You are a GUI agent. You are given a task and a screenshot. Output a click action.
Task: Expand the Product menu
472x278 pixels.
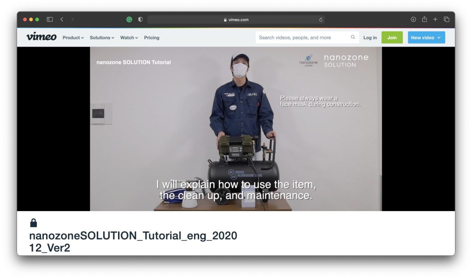pyautogui.click(x=73, y=38)
